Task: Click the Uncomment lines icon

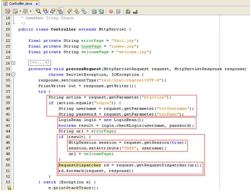Action: tap(135, 12)
